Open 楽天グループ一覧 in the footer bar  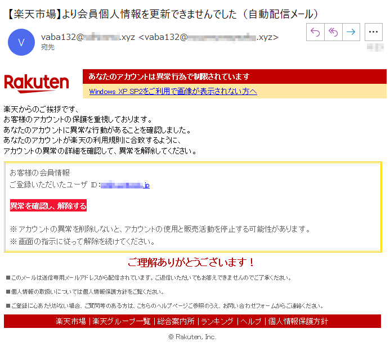coord(122,321)
